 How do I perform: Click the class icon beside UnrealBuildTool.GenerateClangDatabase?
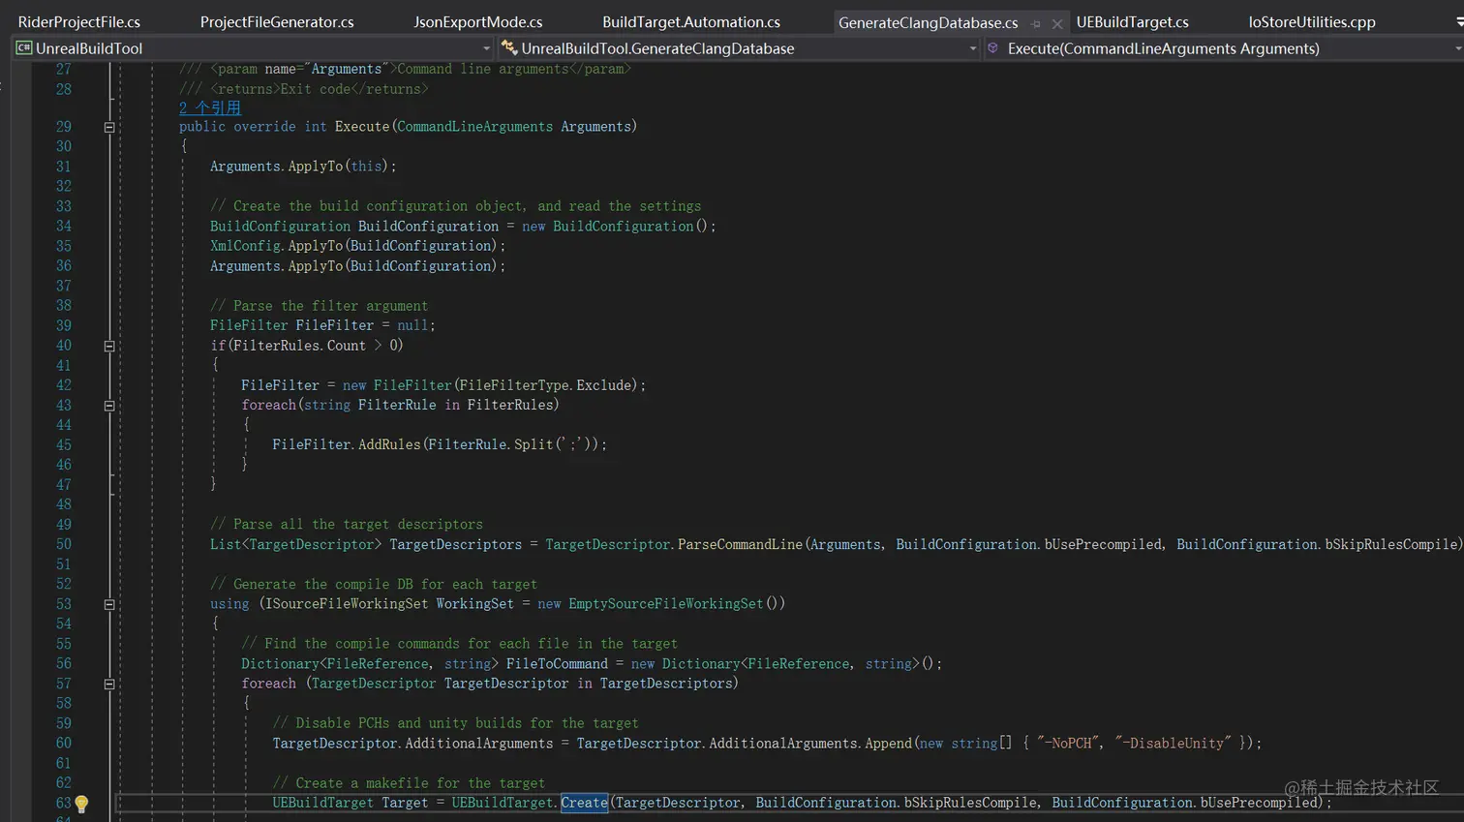click(509, 48)
